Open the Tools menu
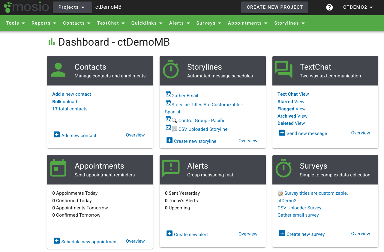Screen dimensions: 384x252 point(15,23)
